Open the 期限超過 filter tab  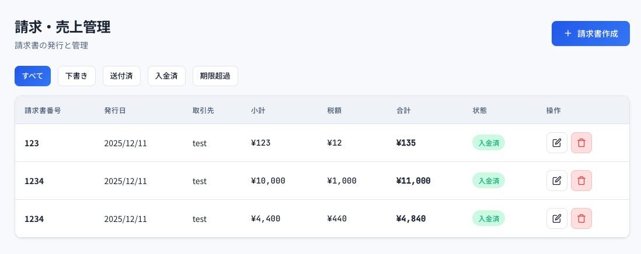pos(215,76)
